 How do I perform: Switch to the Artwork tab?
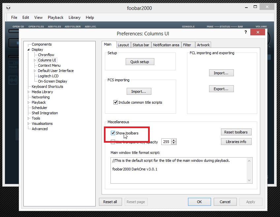(x=203, y=45)
